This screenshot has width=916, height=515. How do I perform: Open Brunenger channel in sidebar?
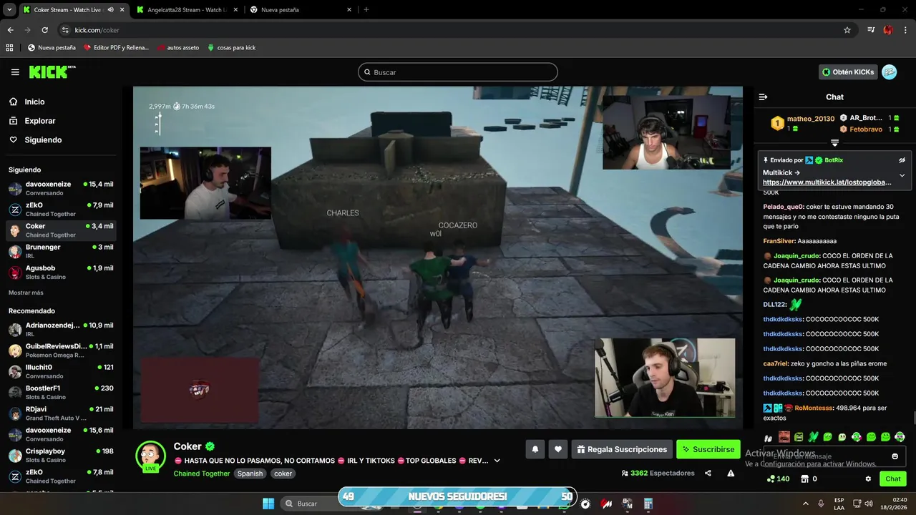pyautogui.click(x=61, y=251)
